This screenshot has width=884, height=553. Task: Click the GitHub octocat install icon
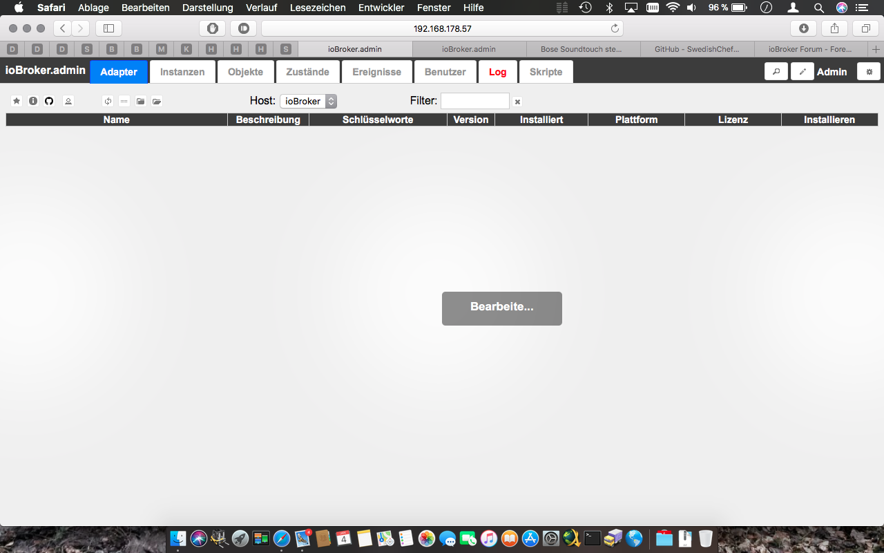tap(49, 101)
